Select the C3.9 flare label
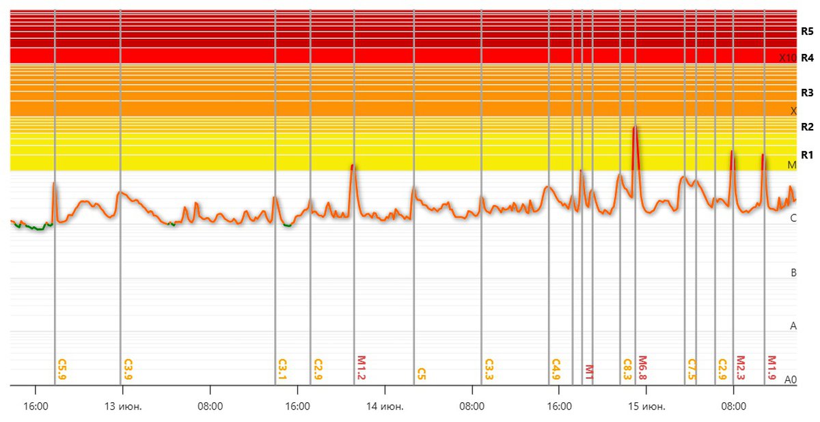The width and height of the screenshot is (820, 422). (128, 369)
